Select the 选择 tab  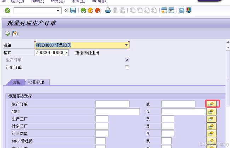pyautogui.click(x=16, y=82)
